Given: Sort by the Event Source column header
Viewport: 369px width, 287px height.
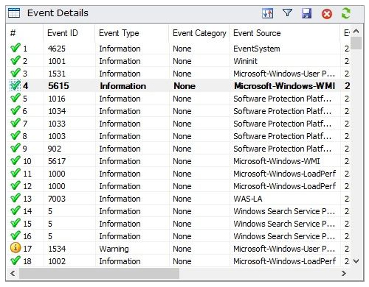Looking at the screenshot, I should point(257,33).
